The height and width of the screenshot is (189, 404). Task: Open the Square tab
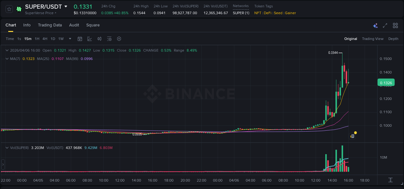(x=93, y=25)
